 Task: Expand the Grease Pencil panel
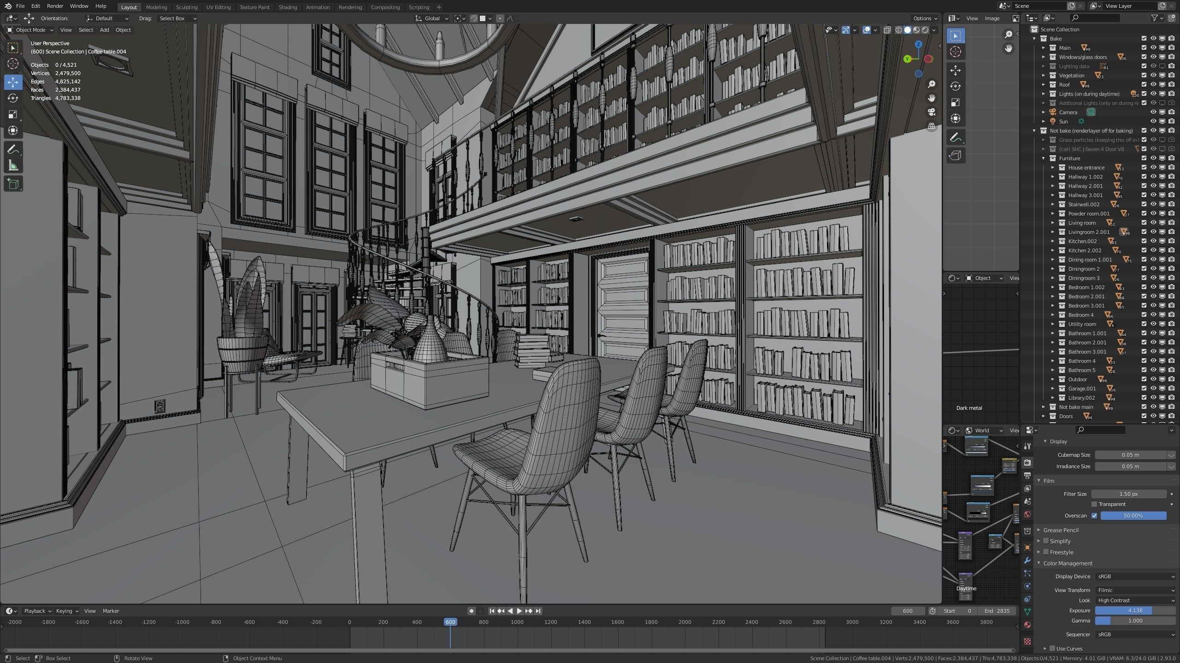tap(1061, 530)
